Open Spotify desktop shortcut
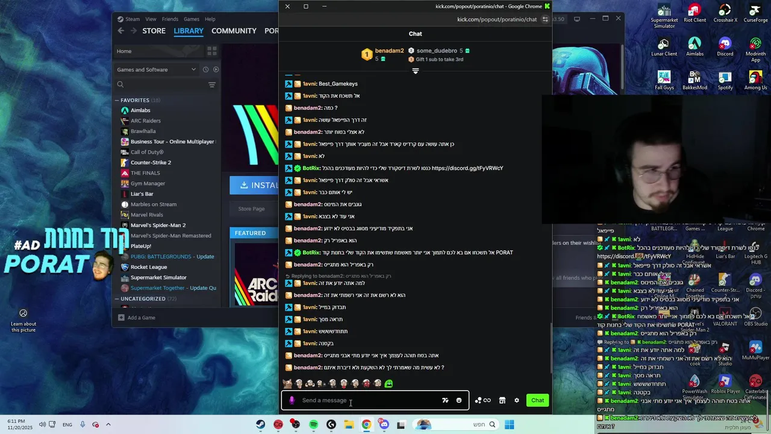Screen dimensions: 771x434 (725, 81)
